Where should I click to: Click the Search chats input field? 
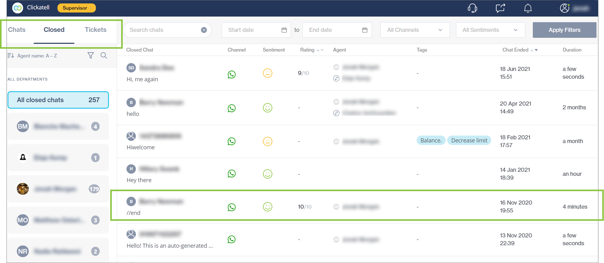coord(162,30)
